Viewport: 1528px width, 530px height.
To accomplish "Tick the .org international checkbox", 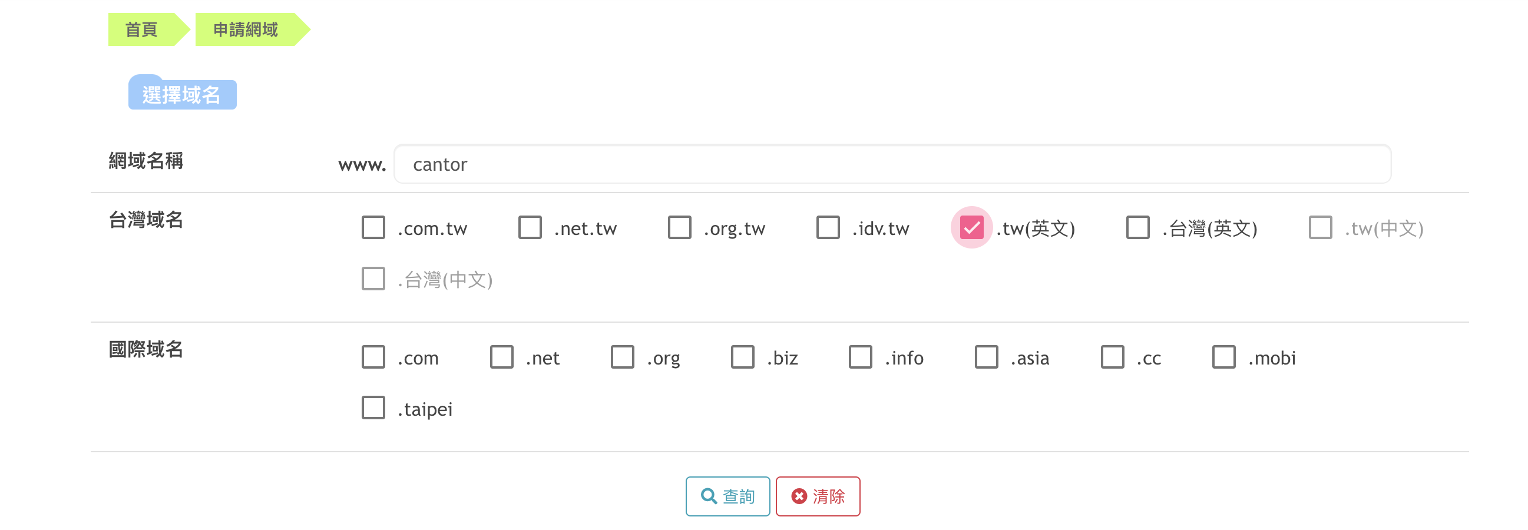I will point(623,357).
